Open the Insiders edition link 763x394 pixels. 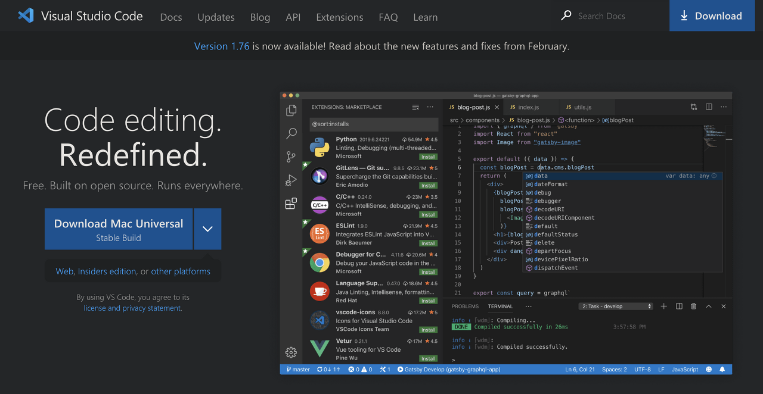click(107, 271)
